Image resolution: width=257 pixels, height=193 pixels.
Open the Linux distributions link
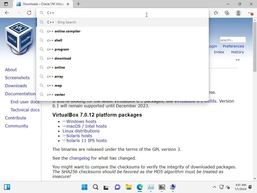pos(81,131)
